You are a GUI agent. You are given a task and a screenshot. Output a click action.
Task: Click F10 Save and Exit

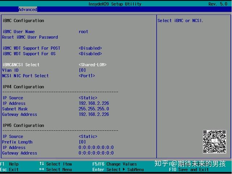pos(189,169)
